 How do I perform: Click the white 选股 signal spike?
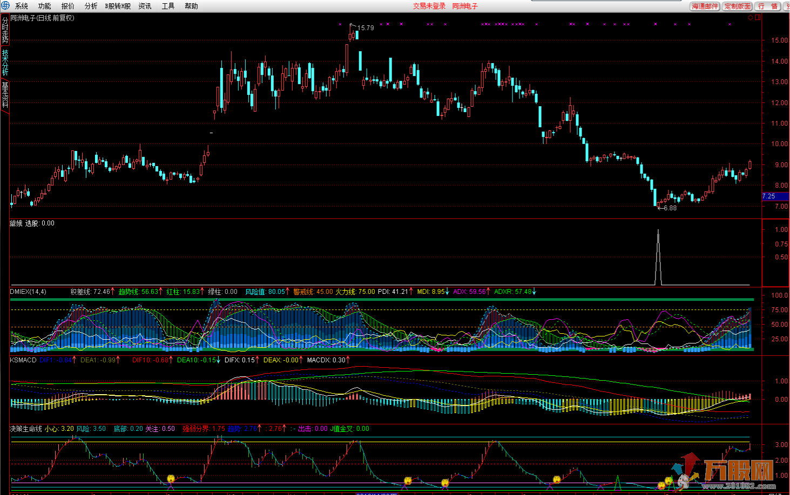[x=658, y=257]
